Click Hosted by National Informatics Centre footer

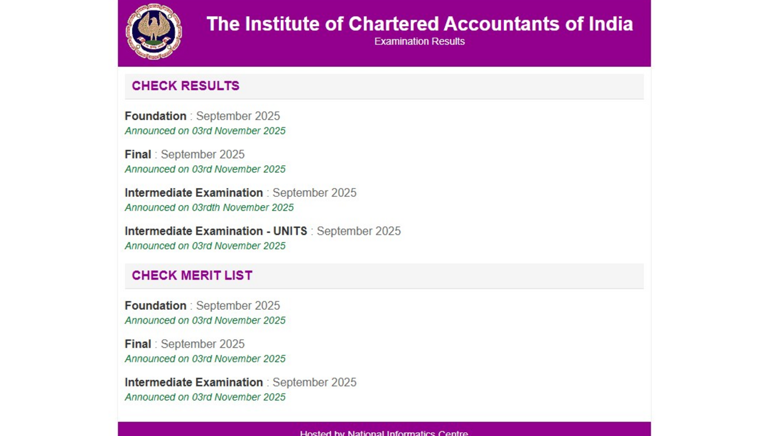pyautogui.click(x=384, y=432)
